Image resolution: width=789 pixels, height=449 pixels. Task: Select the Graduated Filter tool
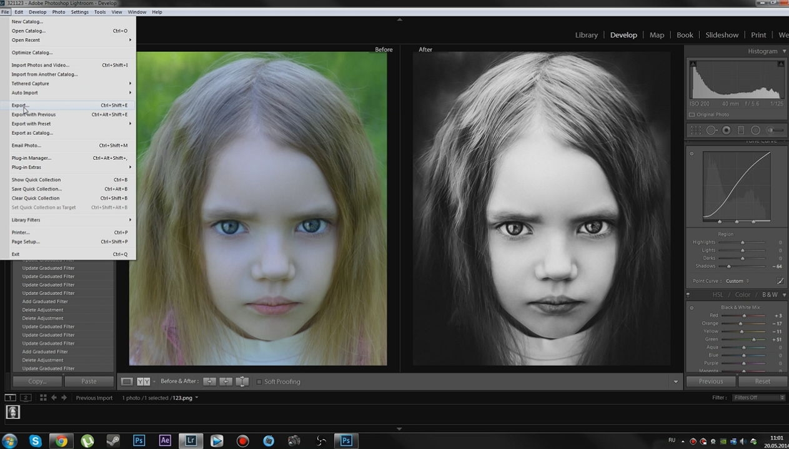(x=741, y=131)
